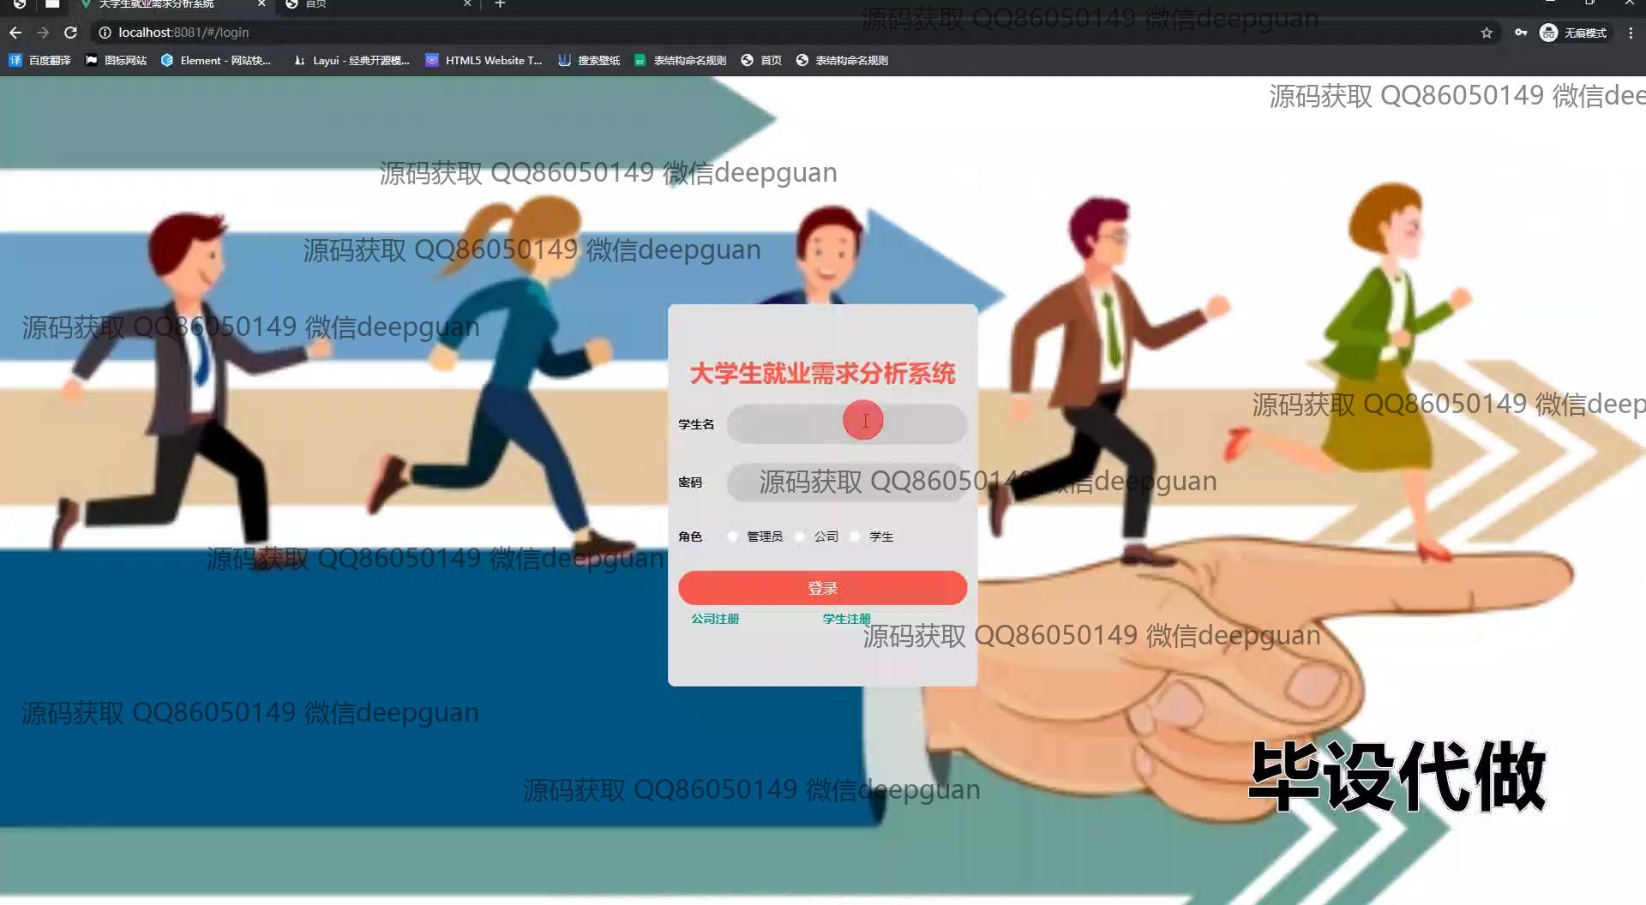Click the localhost:8081 address bar
This screenshot has height=905, width=1646.
click(789, 33)
